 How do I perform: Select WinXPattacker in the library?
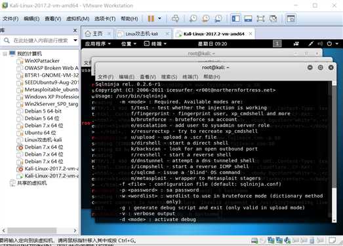[x=42, y=61]
